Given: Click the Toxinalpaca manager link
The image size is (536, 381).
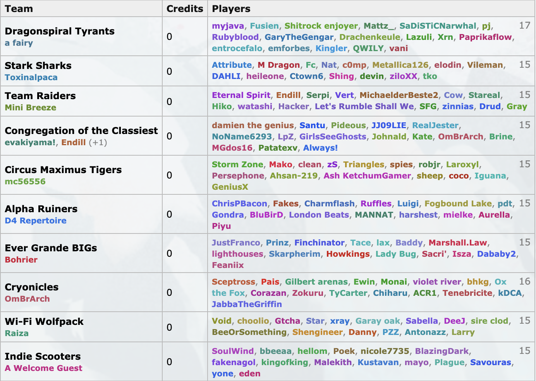Looking at the screenshot, I should coord(31,77).
